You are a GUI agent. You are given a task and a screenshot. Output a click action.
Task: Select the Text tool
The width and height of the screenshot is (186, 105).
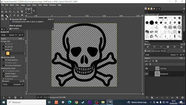pyautogui.click(x=6, y=19)
